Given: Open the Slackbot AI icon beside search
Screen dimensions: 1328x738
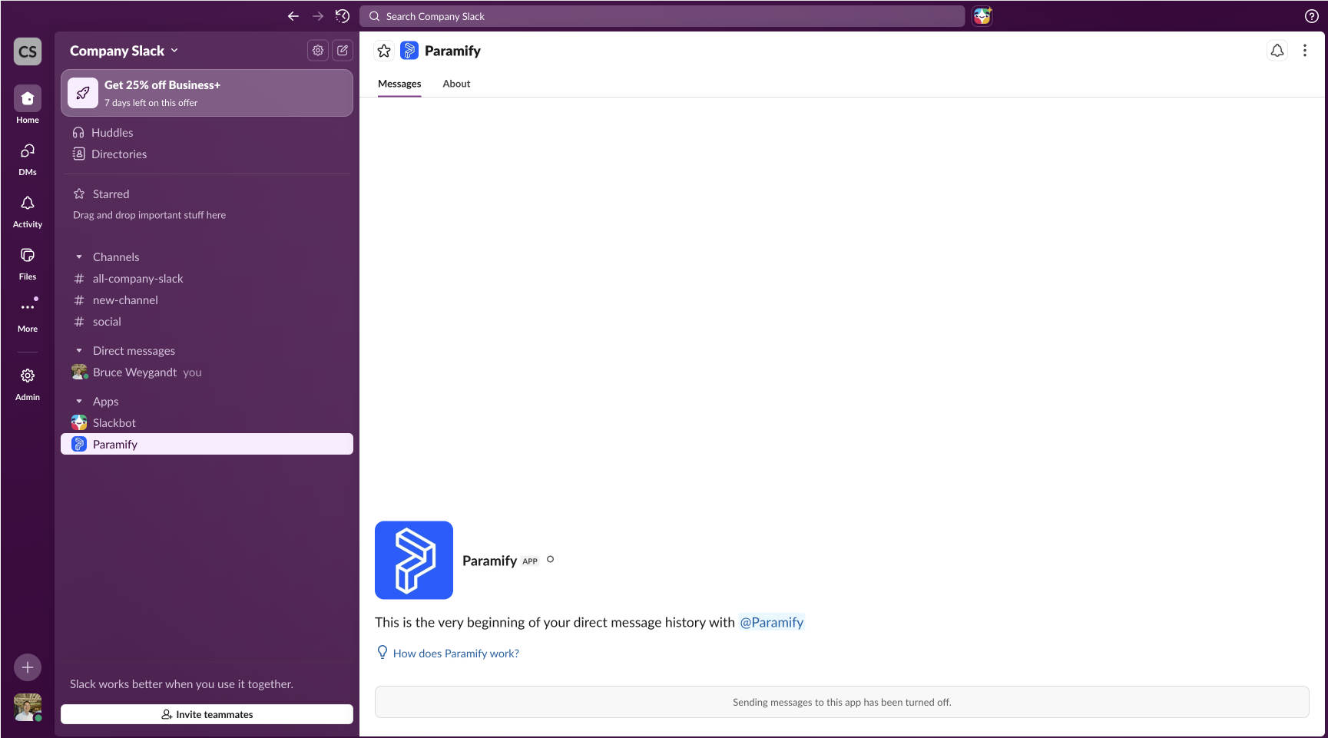Looking at the screenshot, I should [982, 16].
